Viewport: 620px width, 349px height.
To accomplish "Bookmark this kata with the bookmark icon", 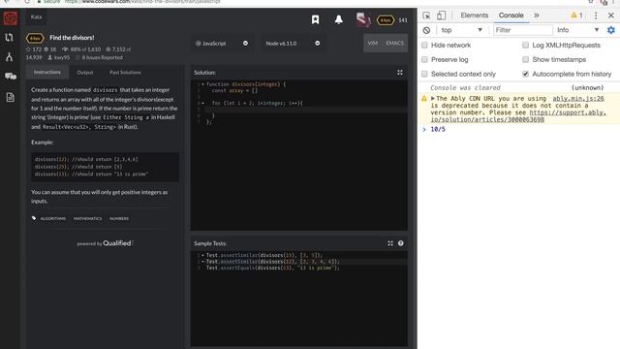I will (315, 19).
